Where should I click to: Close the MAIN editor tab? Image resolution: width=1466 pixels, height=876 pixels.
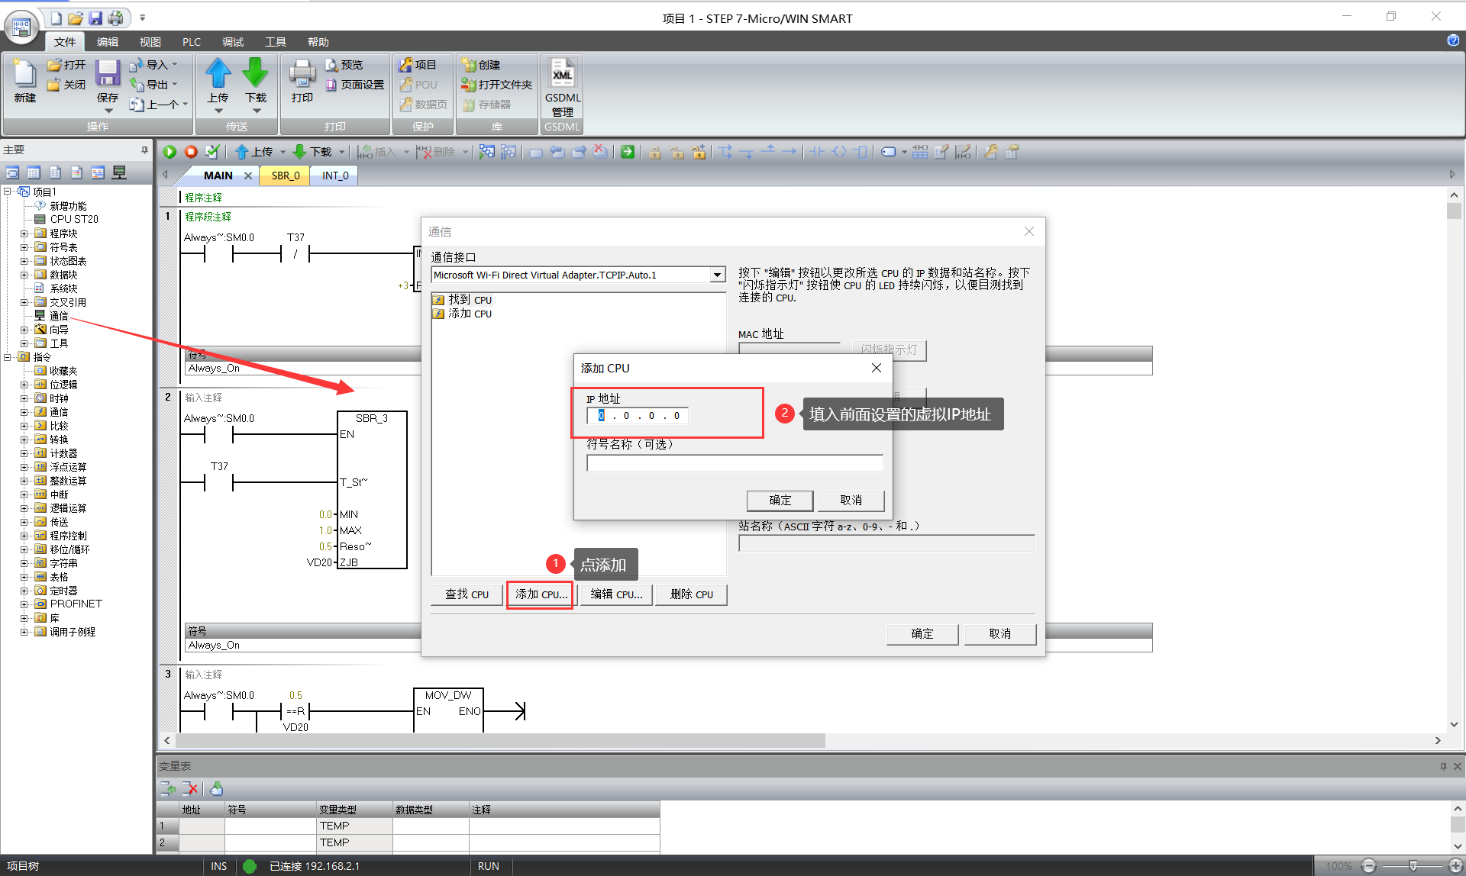point(247,176)
